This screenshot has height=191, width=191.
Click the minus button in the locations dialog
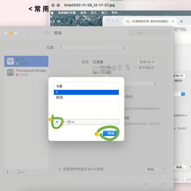[64, 122]
